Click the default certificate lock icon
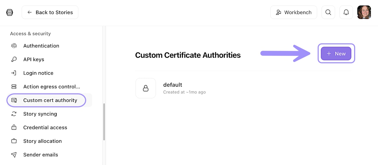This screenshot has width=378, height=165. [146, 88]
